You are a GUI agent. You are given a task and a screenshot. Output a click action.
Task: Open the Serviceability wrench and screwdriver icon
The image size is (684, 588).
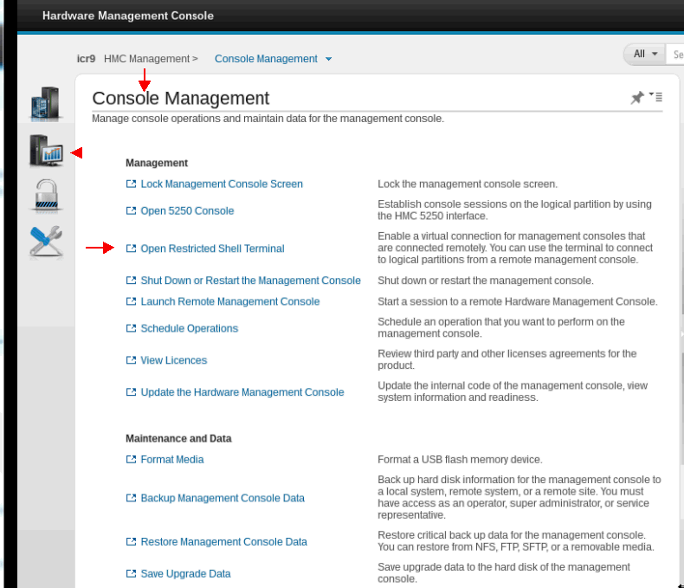(x=45, y=241)
